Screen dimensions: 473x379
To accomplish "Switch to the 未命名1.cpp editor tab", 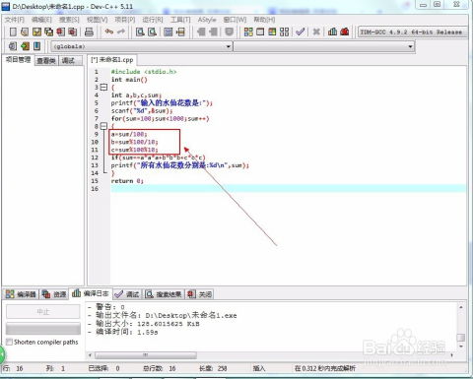I will pos(112,60).
